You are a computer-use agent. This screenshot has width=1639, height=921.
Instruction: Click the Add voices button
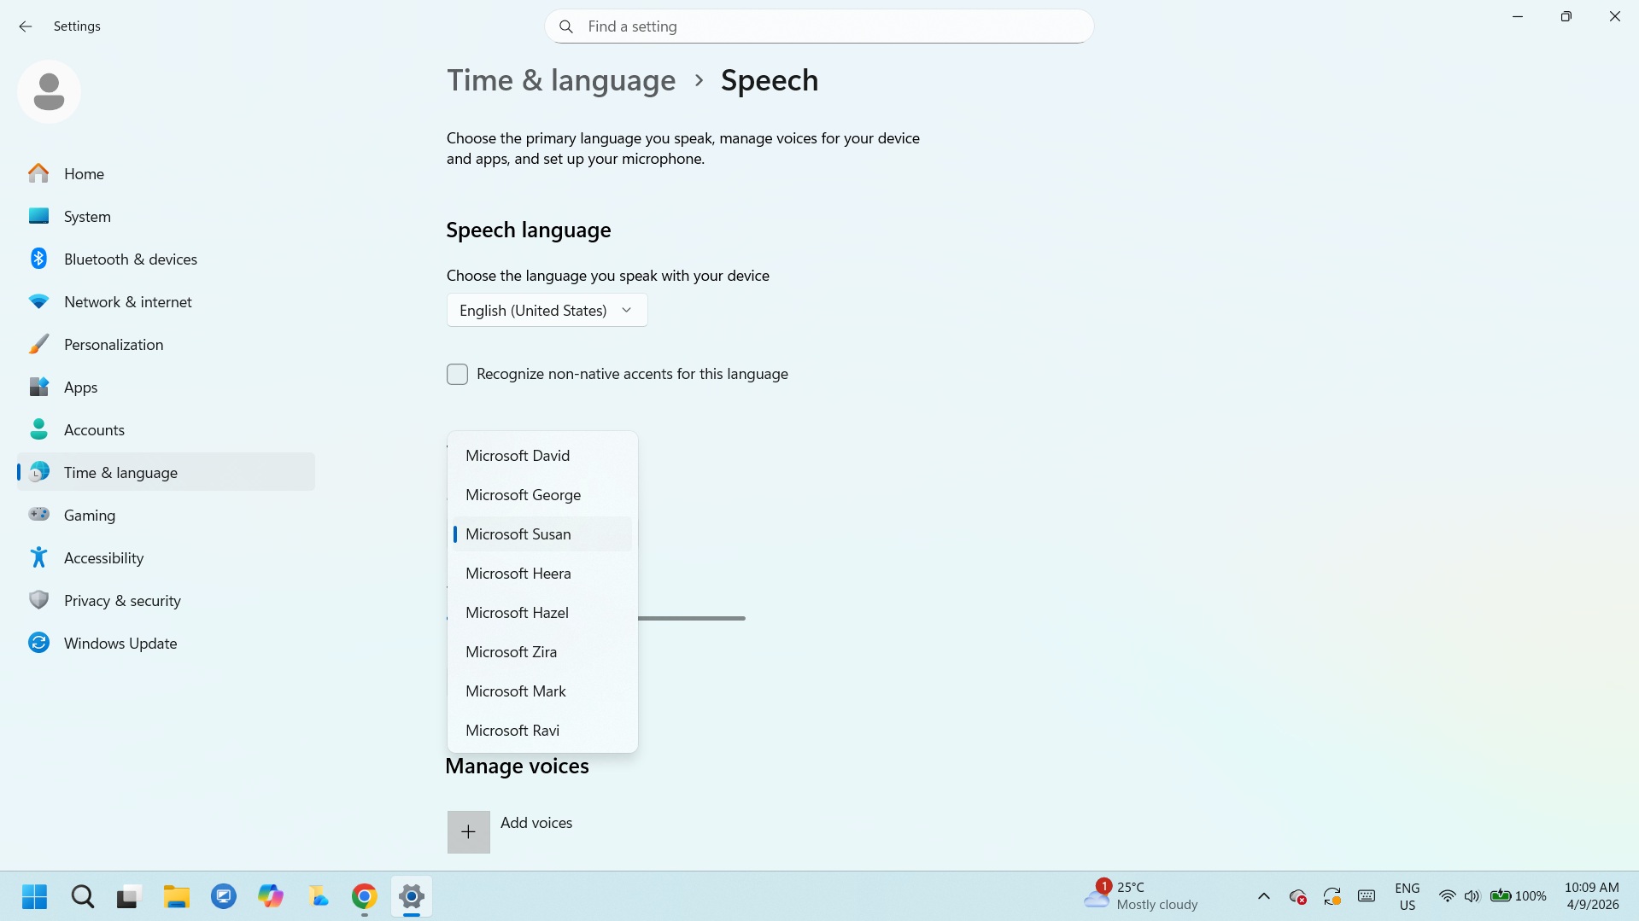pyautogui.click(x=468, y=831)
